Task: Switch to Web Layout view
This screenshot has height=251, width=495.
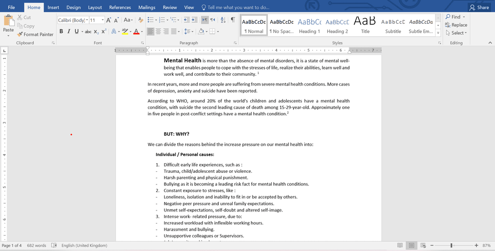Action: click(x=423, y=245)
